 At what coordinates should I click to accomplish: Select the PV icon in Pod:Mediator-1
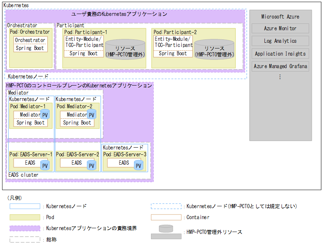point(45,114)
